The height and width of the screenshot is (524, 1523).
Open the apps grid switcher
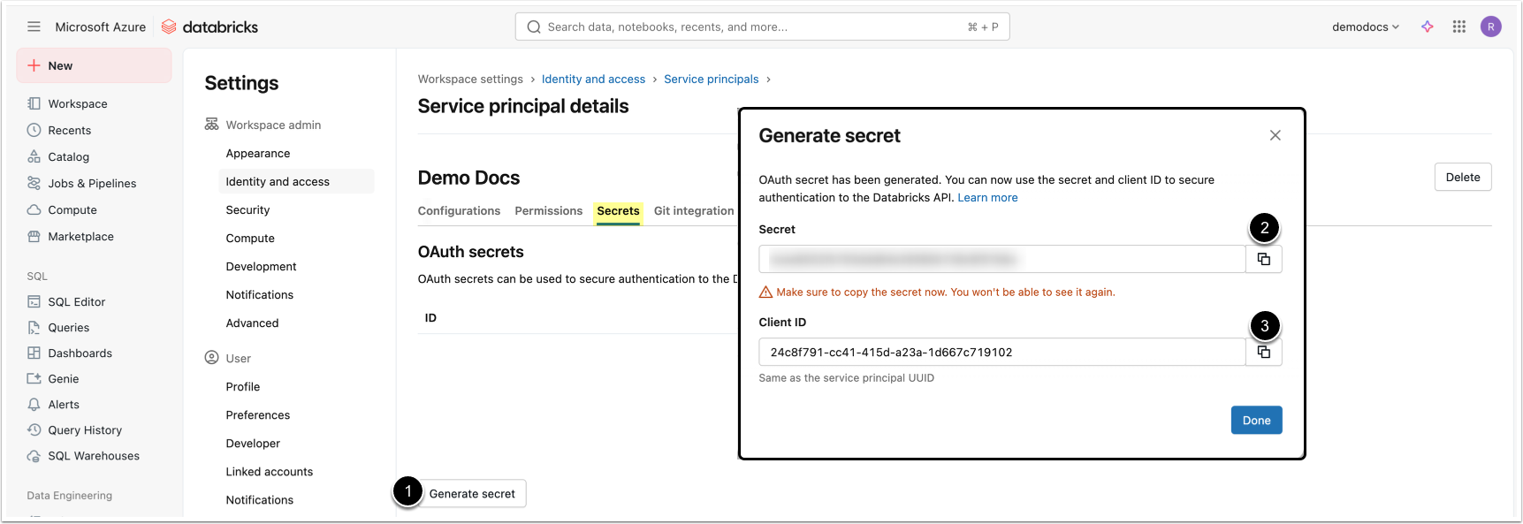pyautogui.click(x=1459, y=27)
